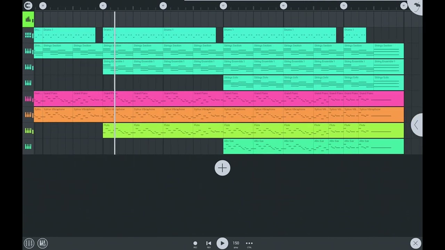Select the Drums 1 track icon
The height and width of the screenshot is (250, 445).
[28, 35]
